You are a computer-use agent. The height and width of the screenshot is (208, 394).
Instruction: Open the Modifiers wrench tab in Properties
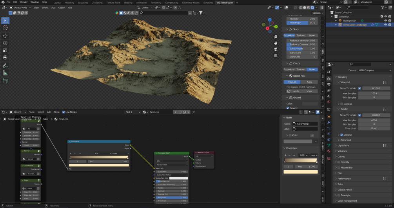click(x=329, y=122)
